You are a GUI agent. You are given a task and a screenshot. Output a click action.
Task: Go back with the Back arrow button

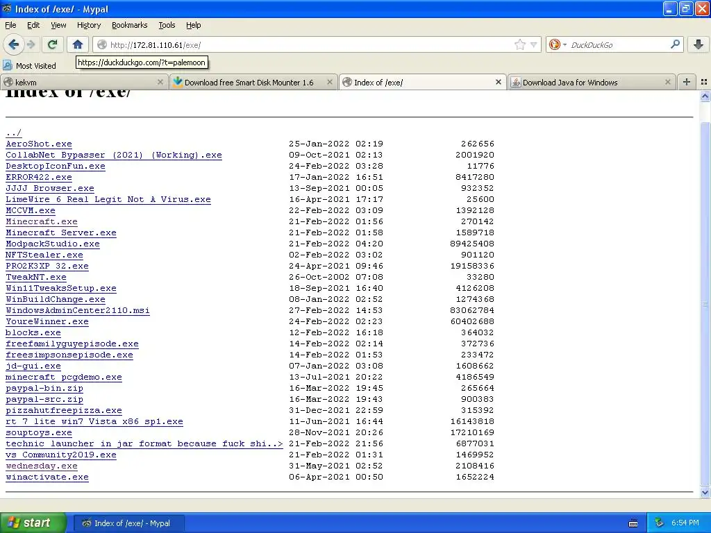(x=13, y=44)
